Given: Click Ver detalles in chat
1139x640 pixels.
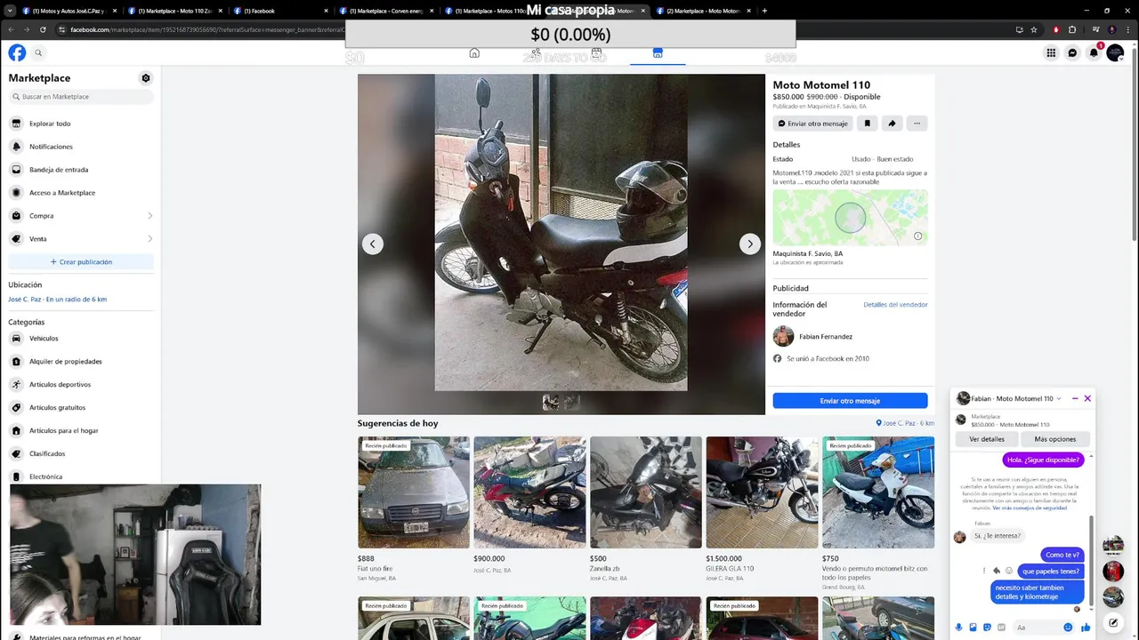Looking at the screenshot, I should coord(987,439).
